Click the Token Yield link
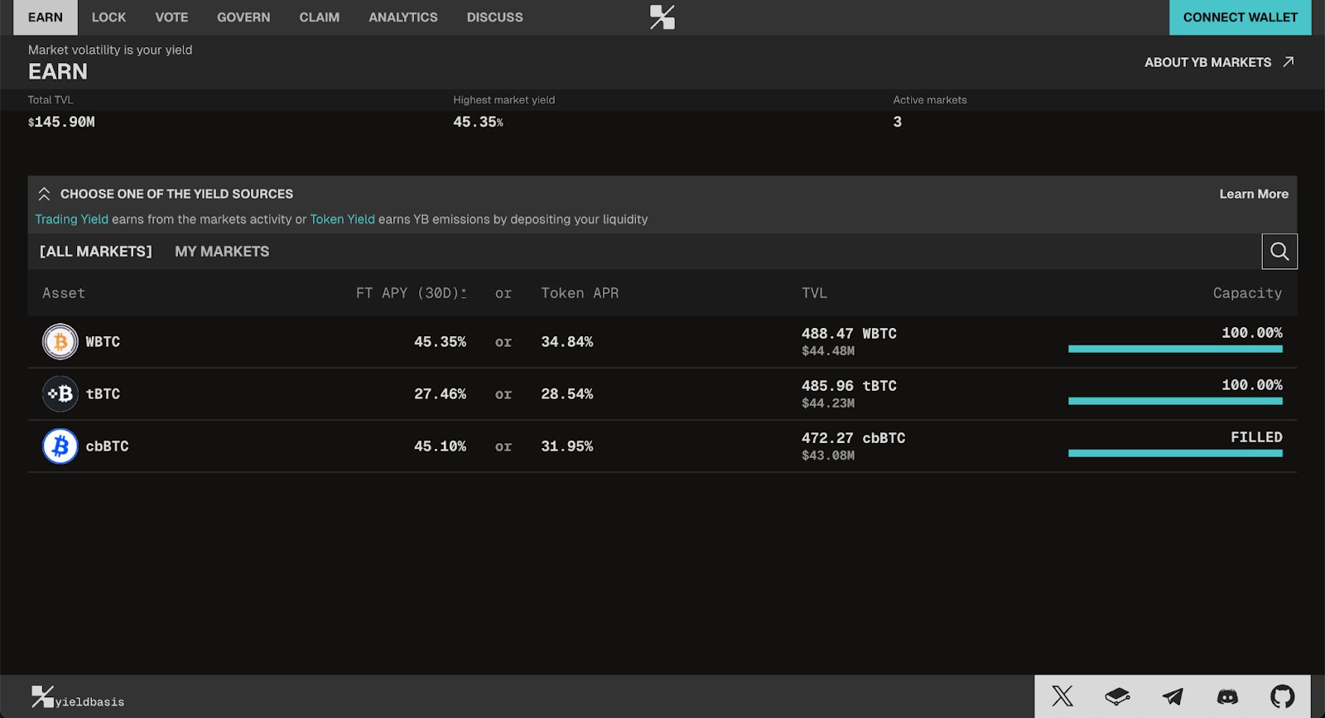Screen dimensions: 1325x718 (342, 219)
